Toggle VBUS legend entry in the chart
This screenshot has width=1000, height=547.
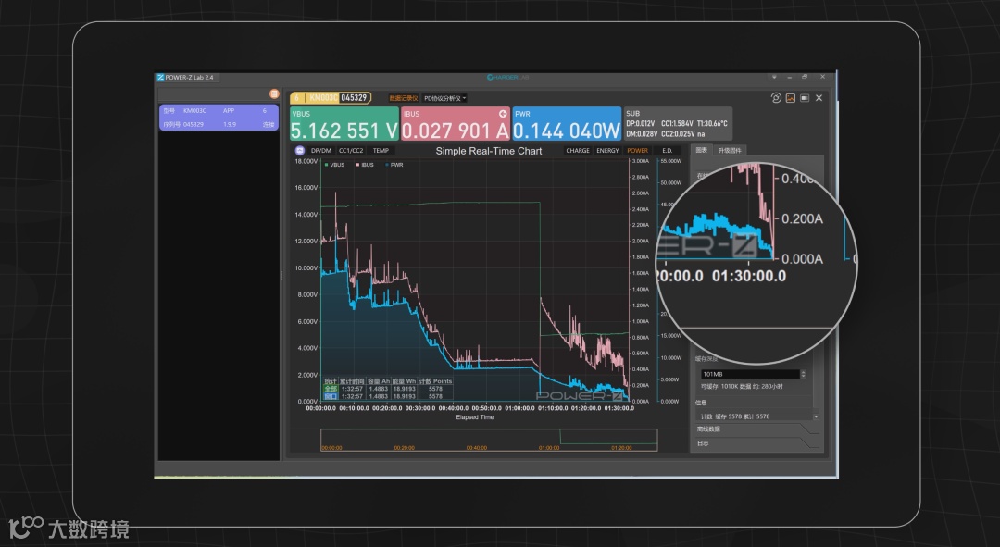(x=335, y=165)
